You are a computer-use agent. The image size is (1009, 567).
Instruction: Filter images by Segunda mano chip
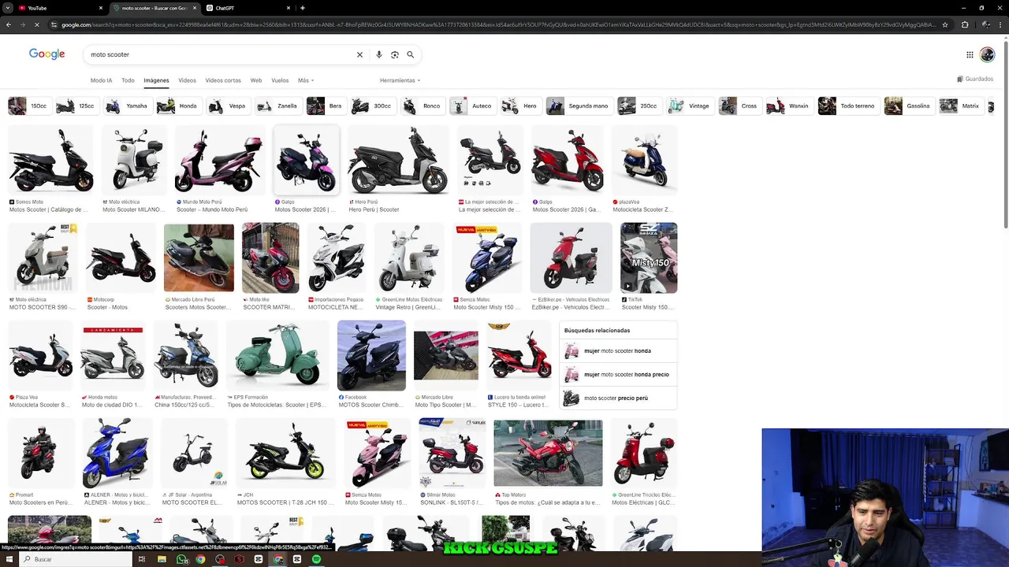click(x=579, y=106)
